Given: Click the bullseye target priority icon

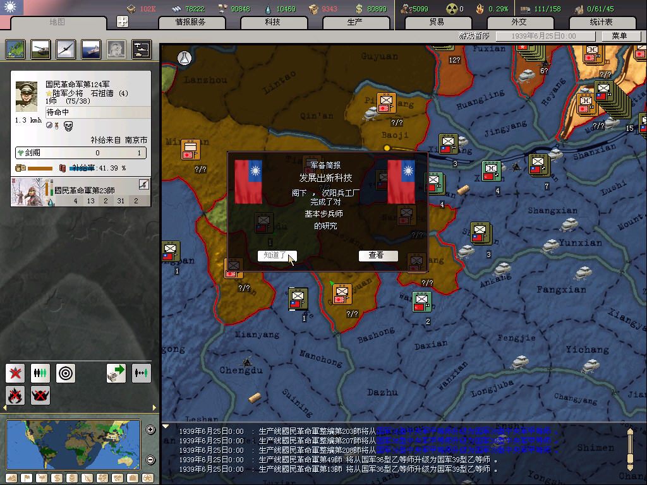Looking at the screenshot, I should tap(66, 373).
